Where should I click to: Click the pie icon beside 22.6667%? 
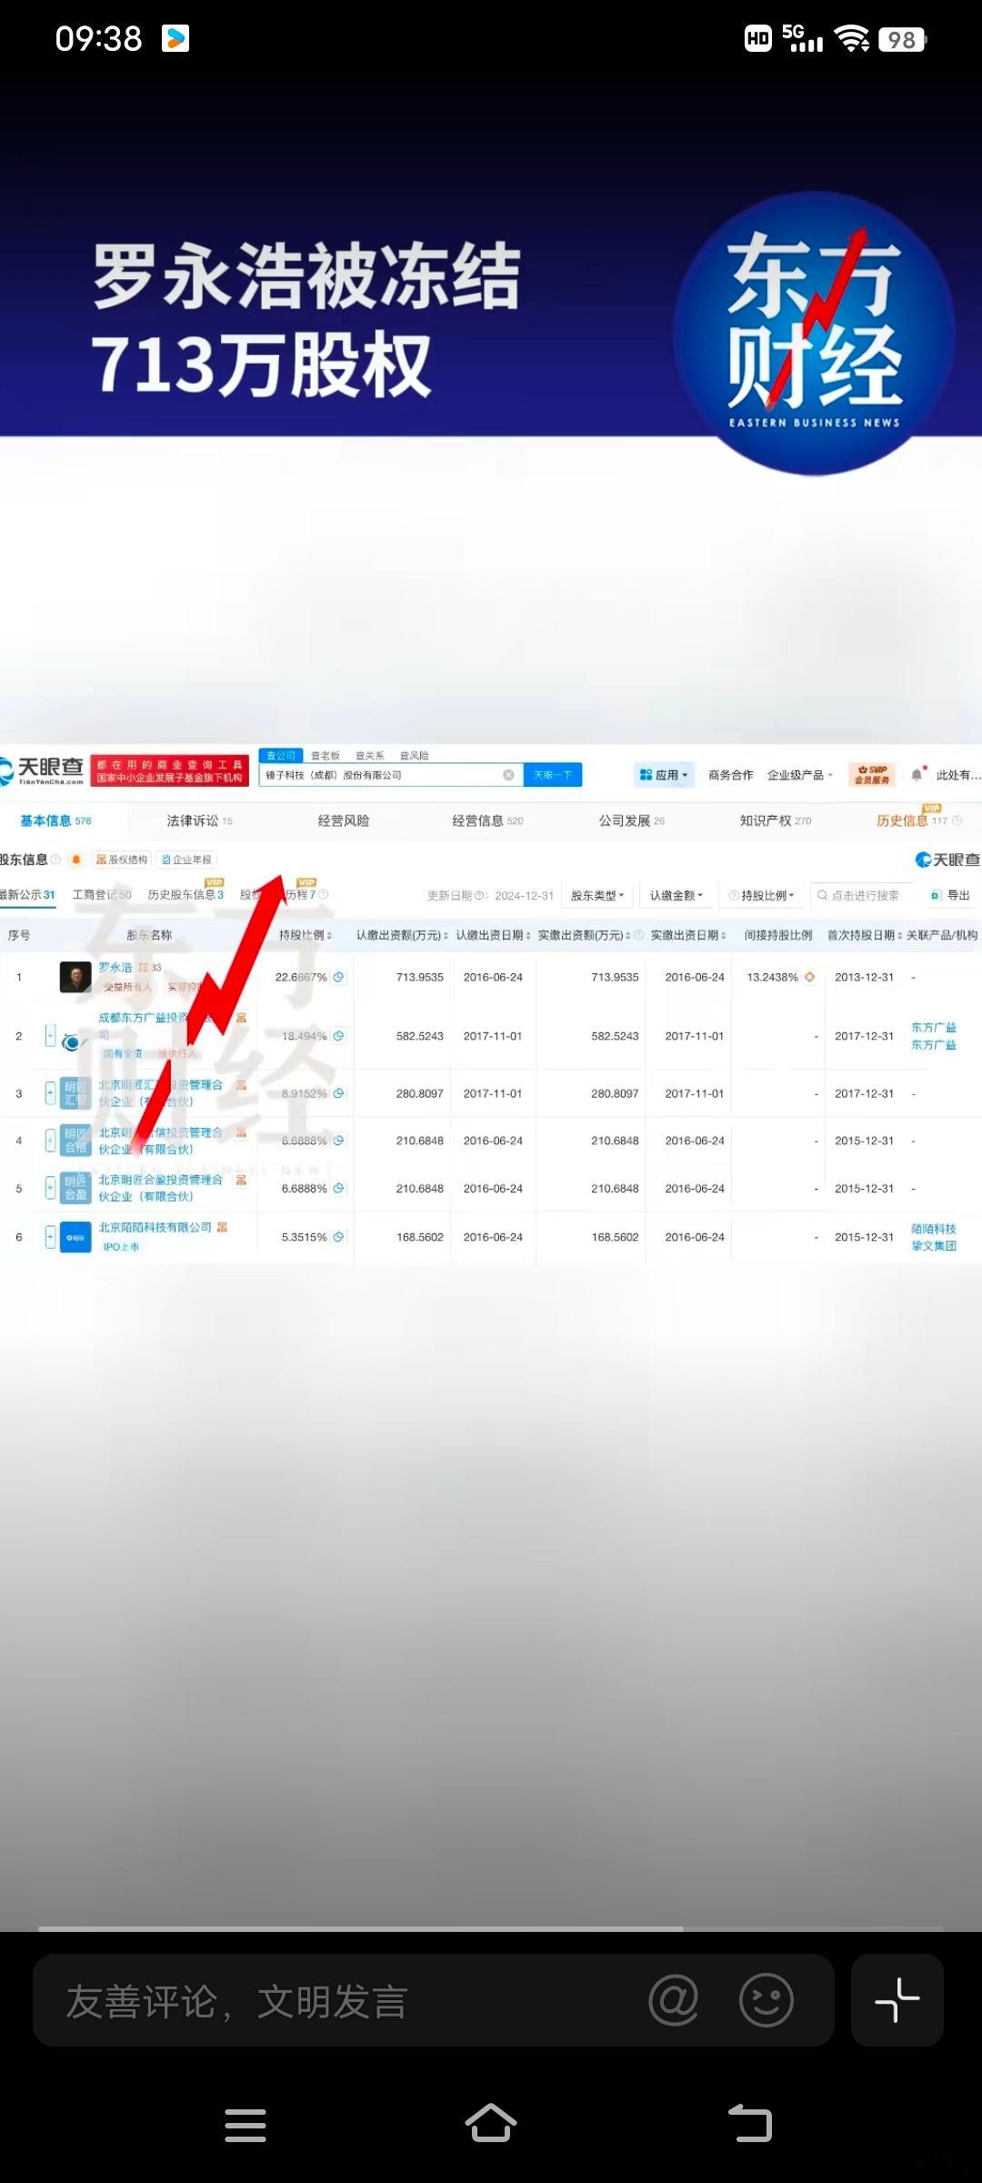338,977
